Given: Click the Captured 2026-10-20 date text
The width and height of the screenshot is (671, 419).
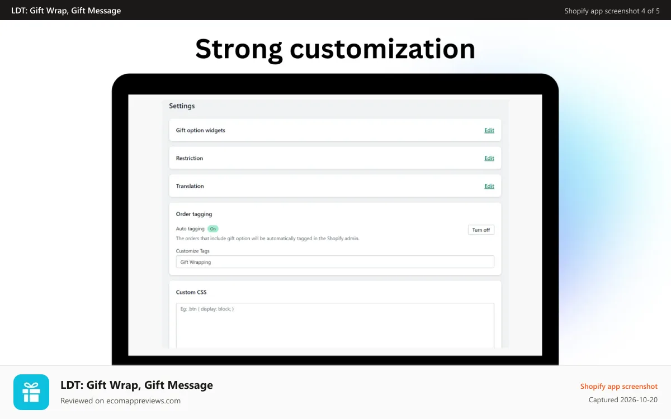Looking at the screenshot, I should coord(623,400).
